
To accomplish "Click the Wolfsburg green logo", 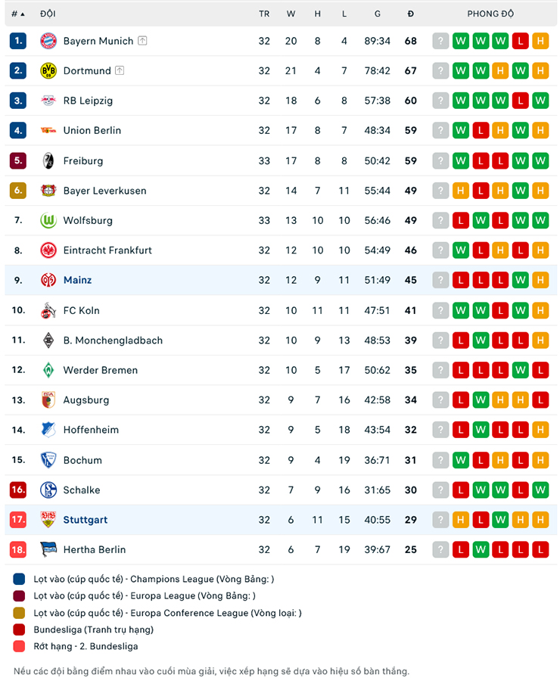I will click(48, 220).
